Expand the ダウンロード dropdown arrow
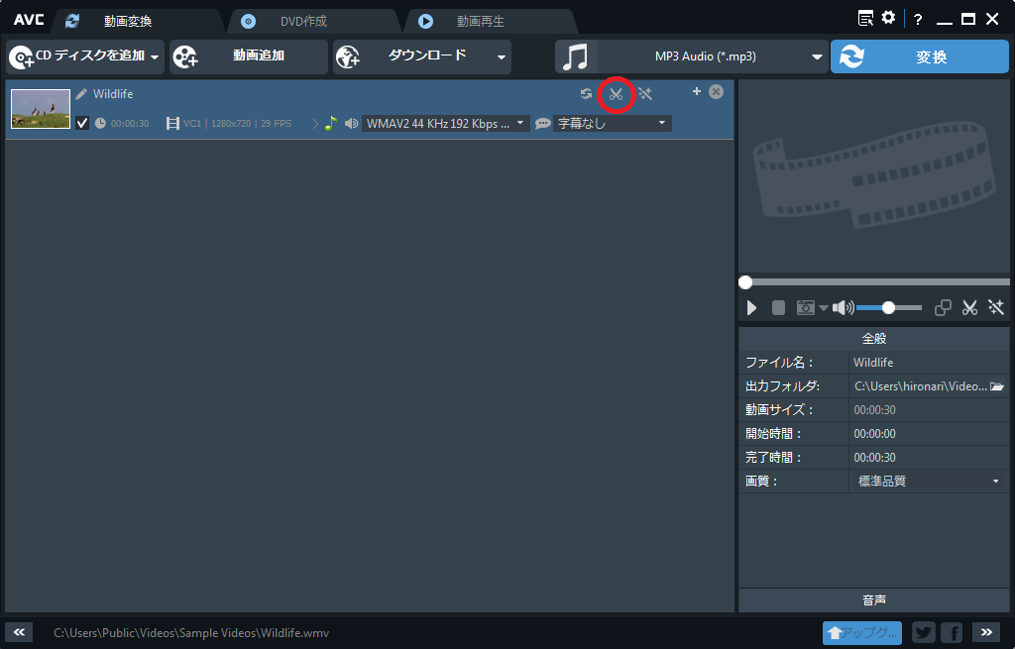 pyautogui.click(x=501, y=57)
